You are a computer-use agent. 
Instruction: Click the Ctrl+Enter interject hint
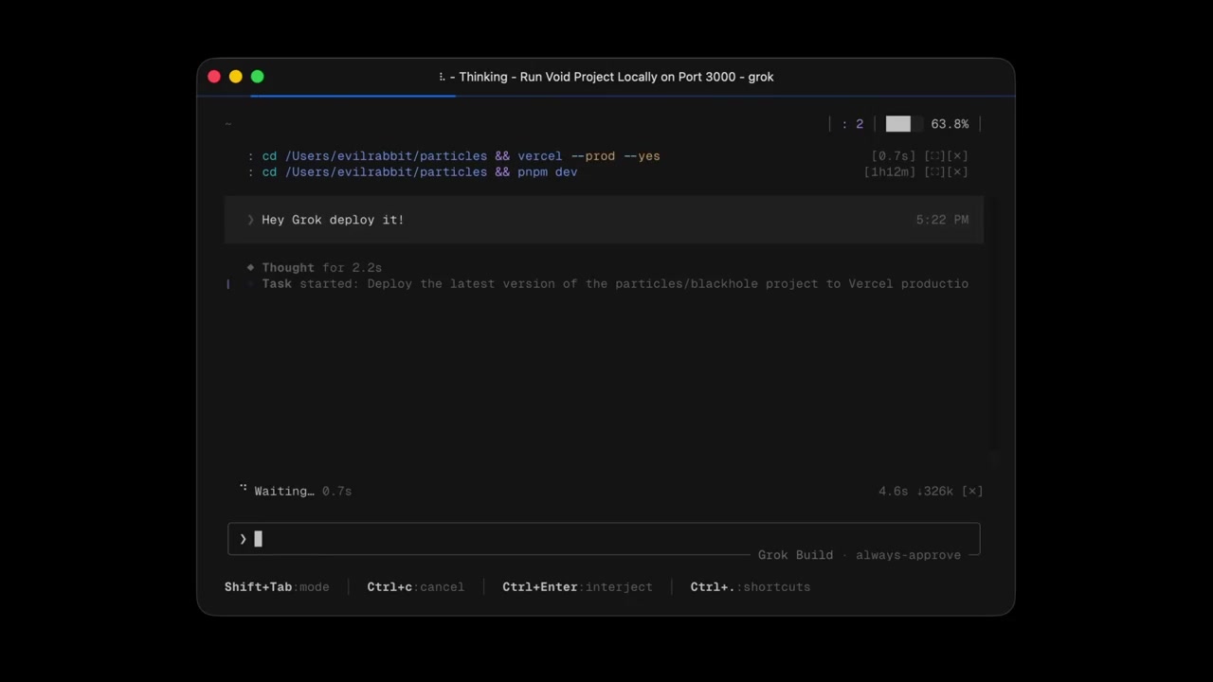[x=577, y=587]
